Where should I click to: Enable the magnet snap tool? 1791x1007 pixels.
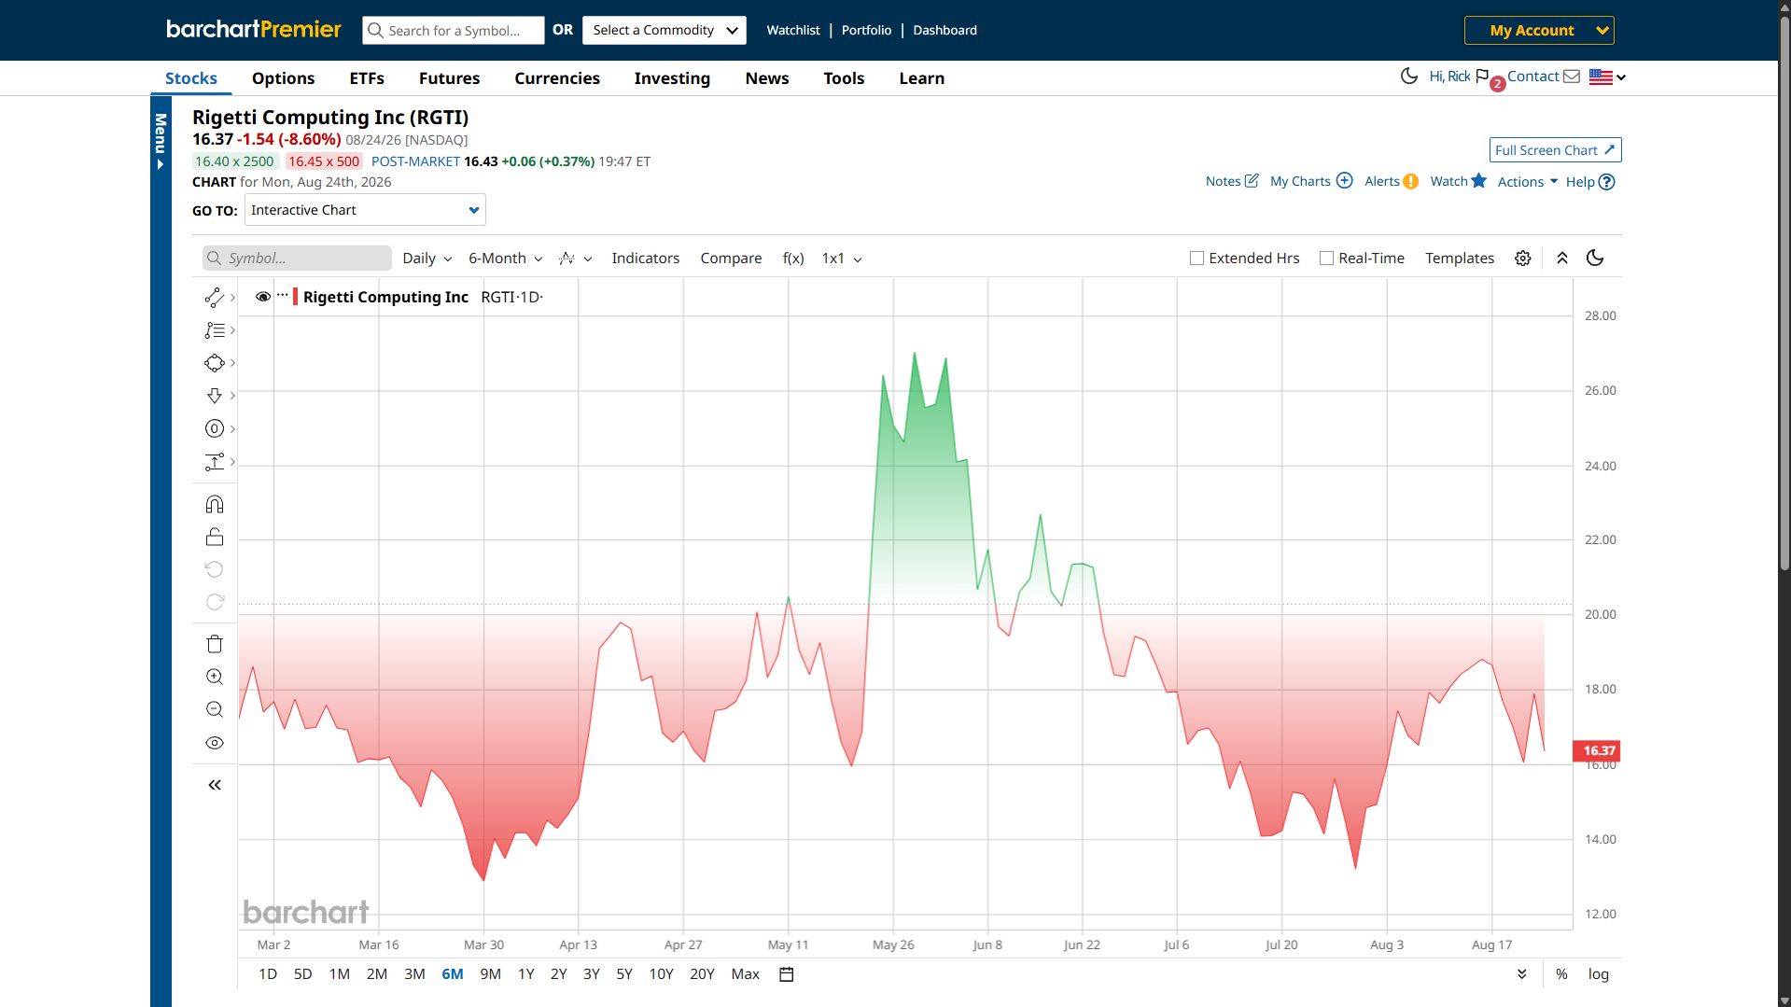click(215, 505)
